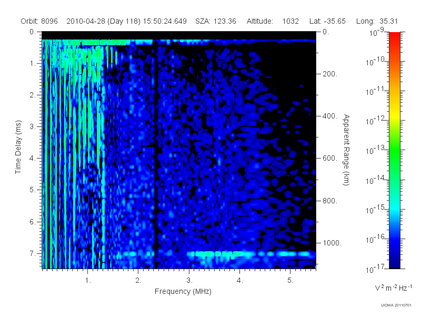Click color bar label 10^-9
The image size is (421, 316).
(376, 32)
